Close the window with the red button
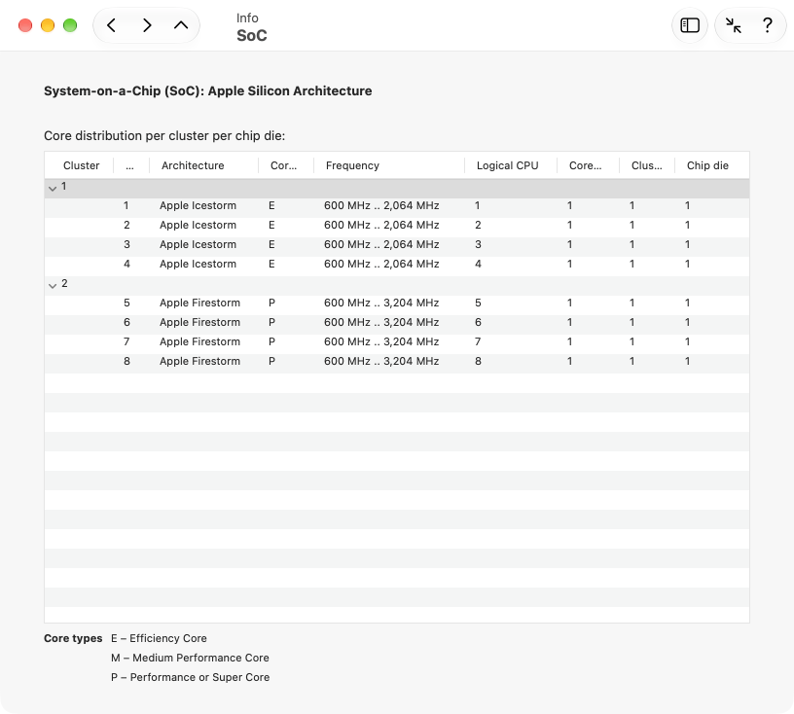The width and height of the screenshot is (794, 714). tap(25, 25)
